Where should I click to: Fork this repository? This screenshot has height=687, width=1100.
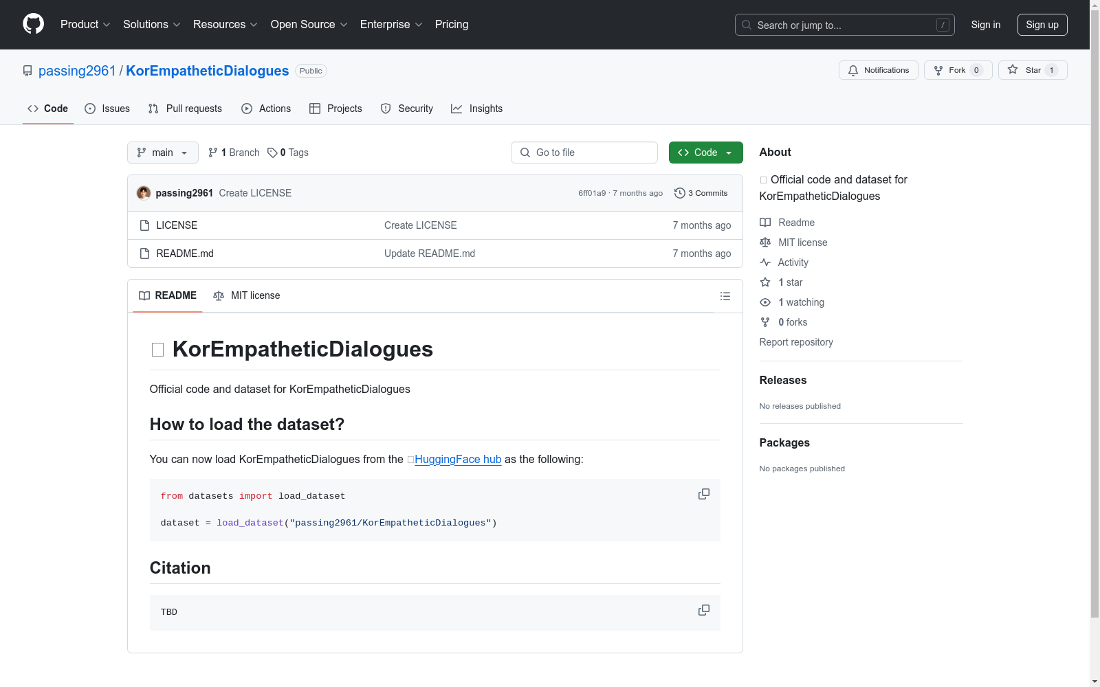[958, 70]
